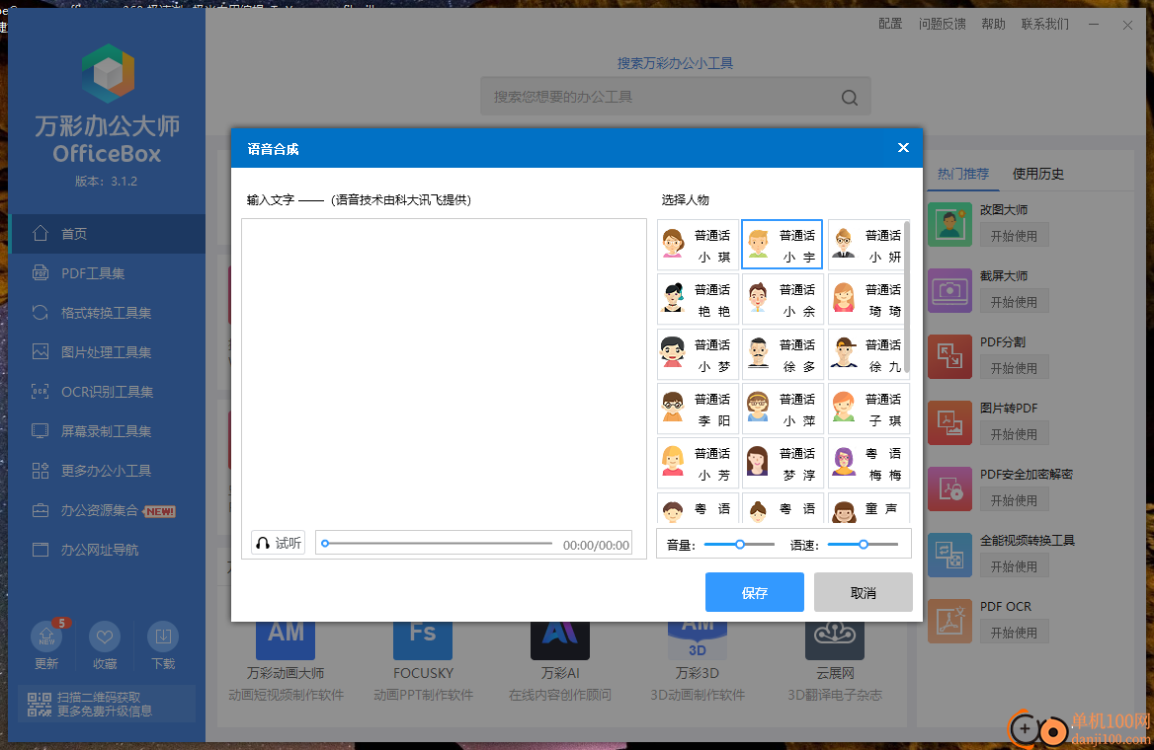The image size is (1154, 750).
Task: Select the 小宇 Mandarin voice character
Action: (x=782, y=245)
